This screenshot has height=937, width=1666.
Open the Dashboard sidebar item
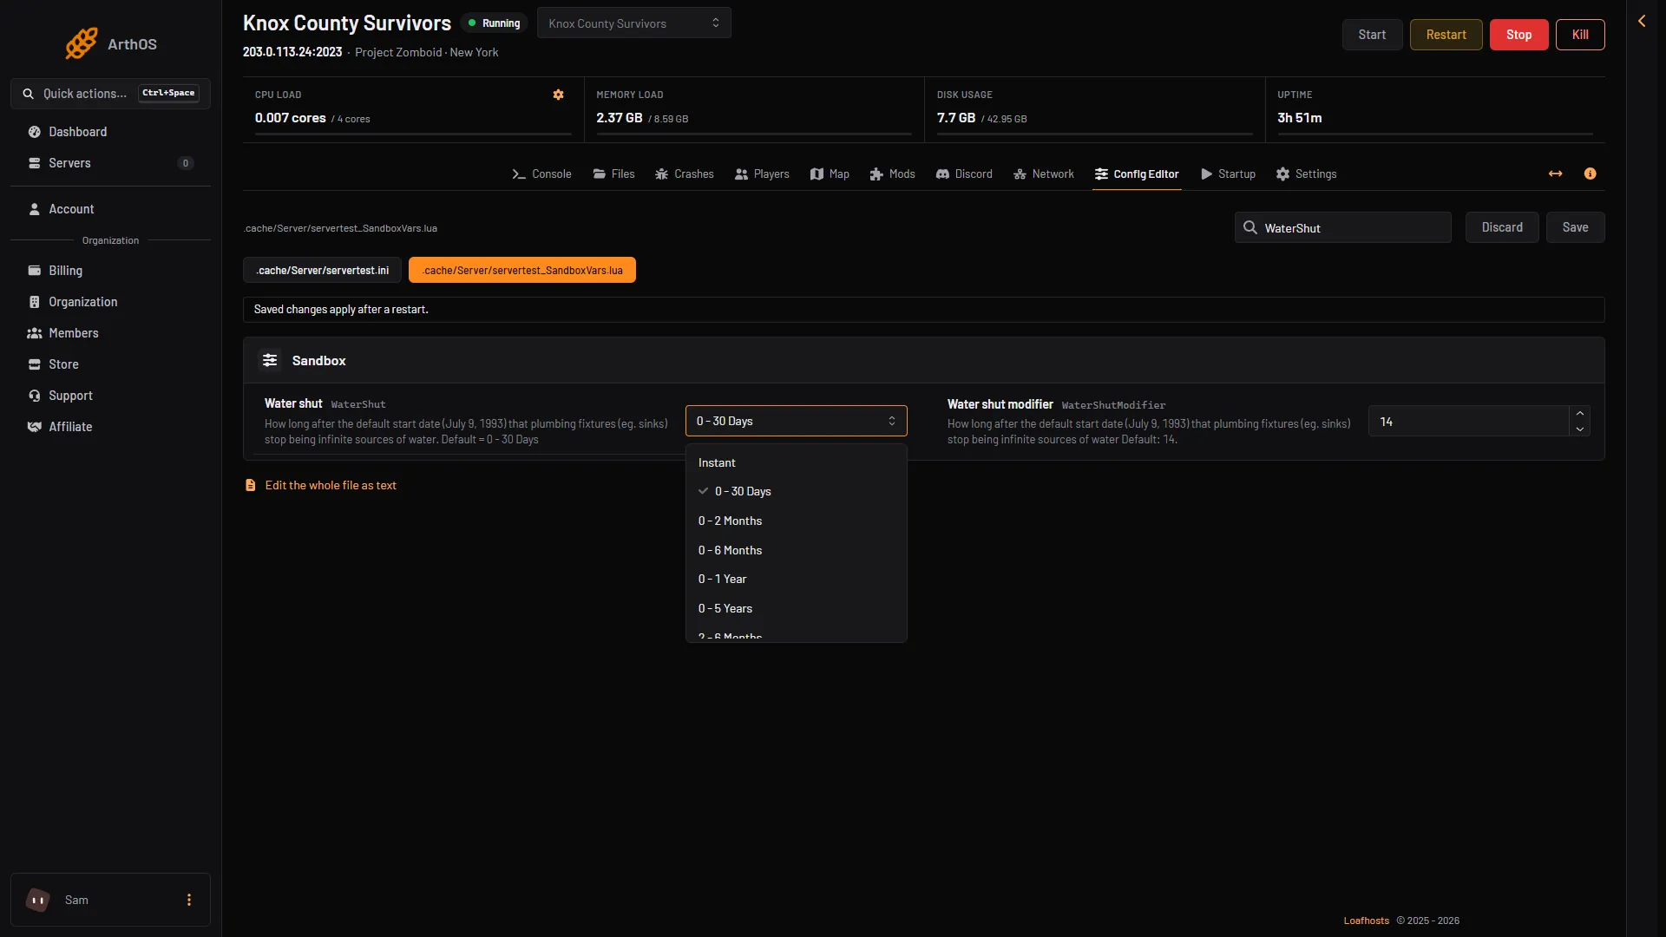[110, 132]
